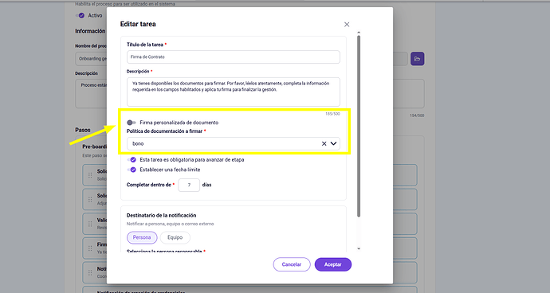Click 'Notificar a persona, equipo o correo externo' text
The image size is (550, 293).
[x=170, y=224]
